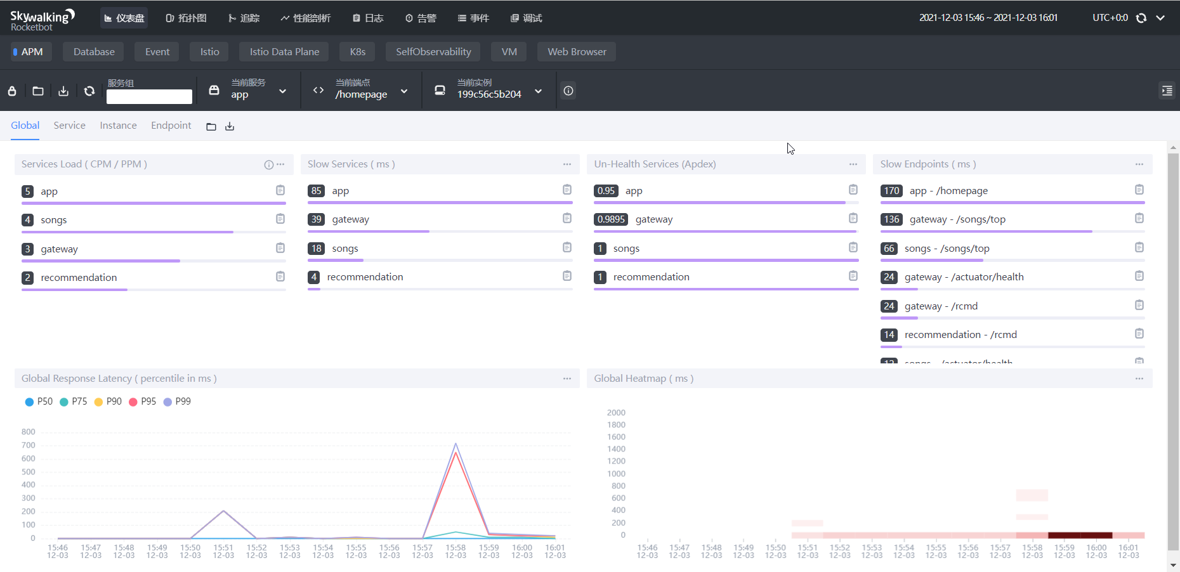1180x572 pixels.
Task: Open the 当前端点 endpoint dropdown
Action: pyautogui.click(x=404, y=91)
